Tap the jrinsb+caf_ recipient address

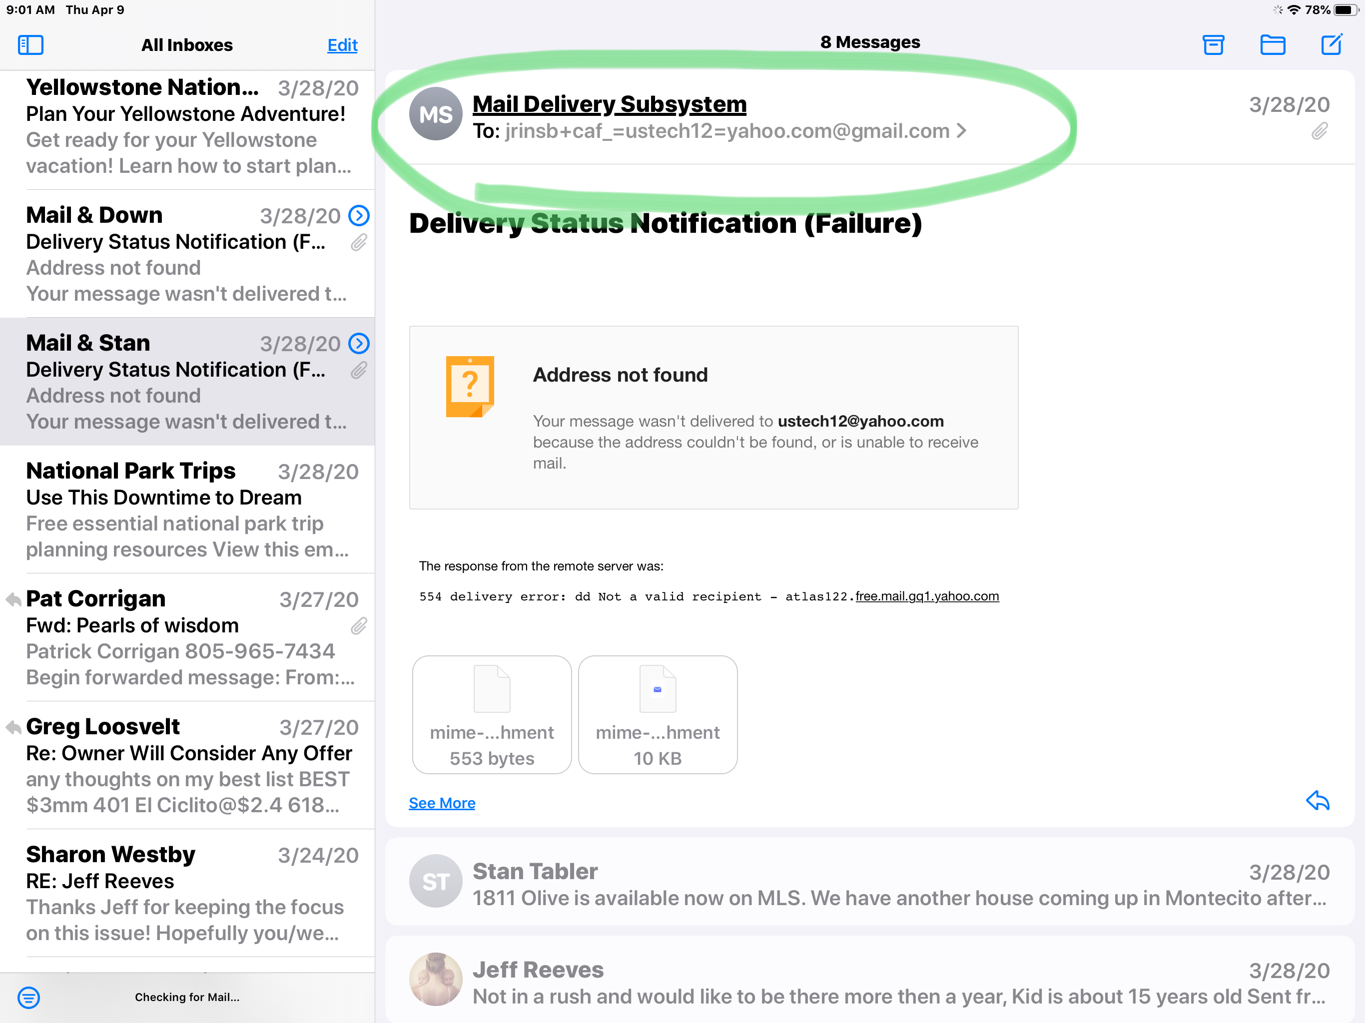[727, 131]
